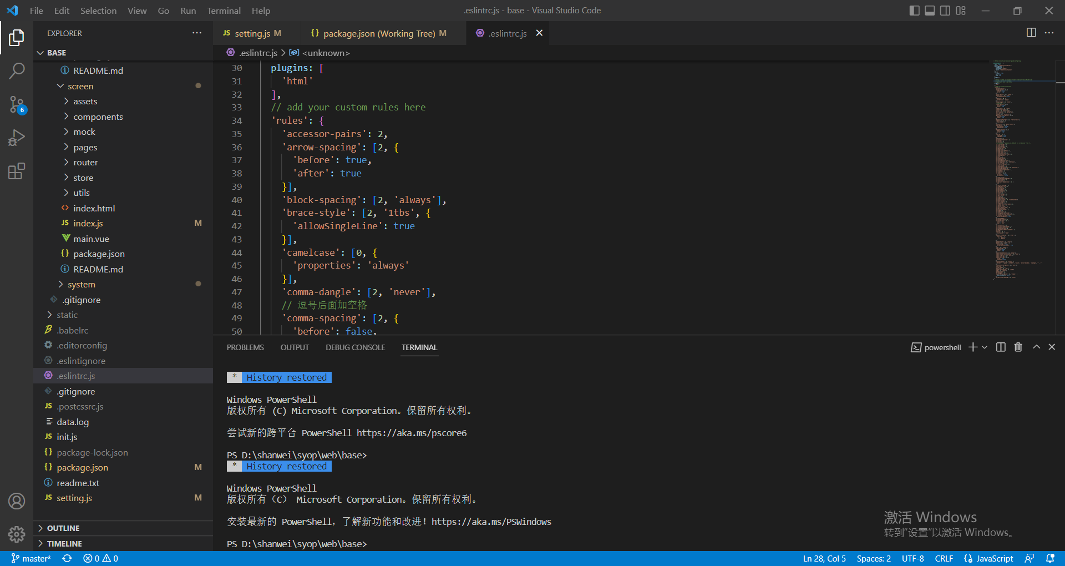Open the Manage gear menu
Image resolution: width=1065 pixels, height=566 pixels.
17,534
